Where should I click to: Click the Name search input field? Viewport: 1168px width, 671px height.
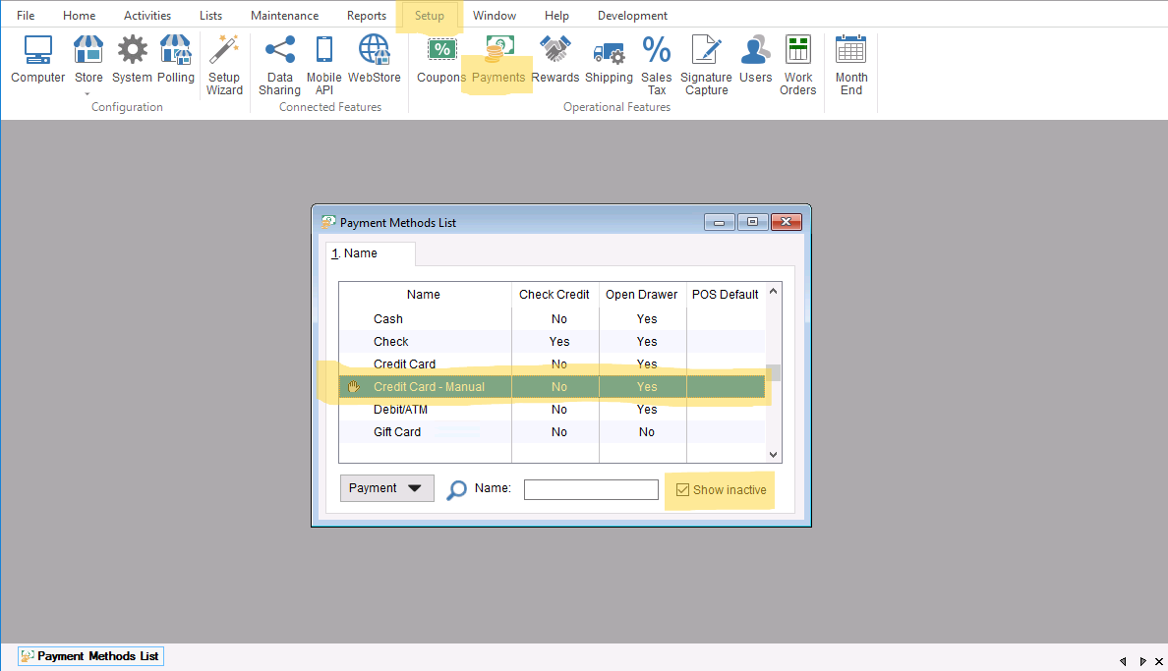pos(590,489)
